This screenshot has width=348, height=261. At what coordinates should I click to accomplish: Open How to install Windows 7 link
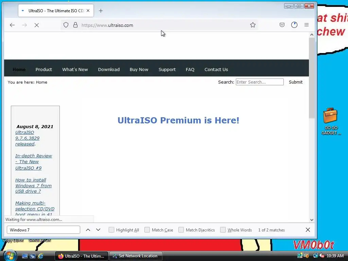point(33,186)
